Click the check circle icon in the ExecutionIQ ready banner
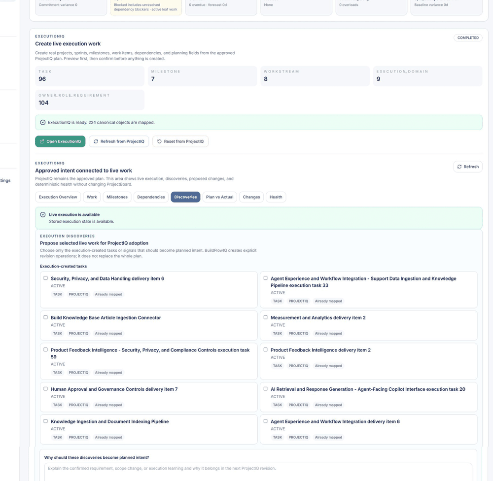 43,122
